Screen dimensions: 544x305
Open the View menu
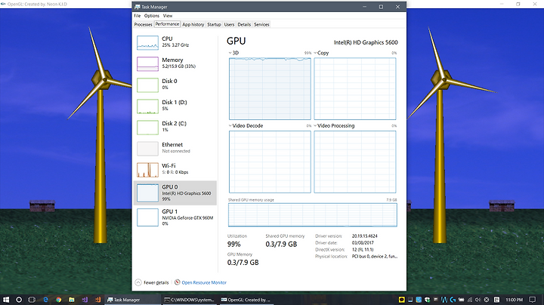(x=168, y=16)
